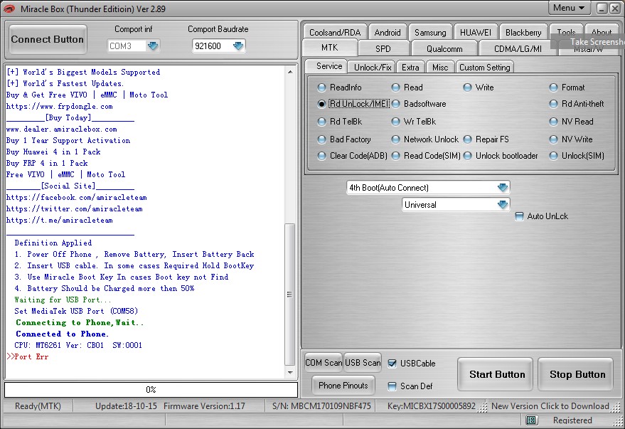Switch to the Misc sub-tab
The width and height of the screenshot is (625, 429).
click(x=440, y=68)
